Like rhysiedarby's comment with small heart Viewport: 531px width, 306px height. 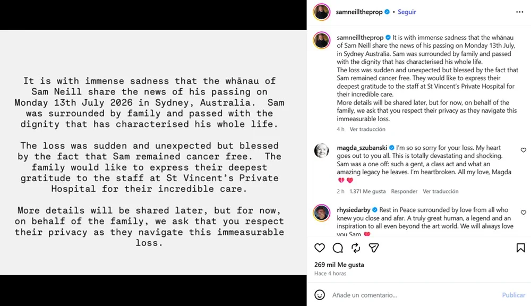[523, 212]
